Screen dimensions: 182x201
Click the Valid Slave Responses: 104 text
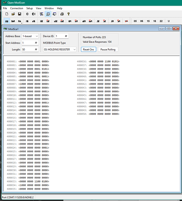(x=97, y=42)
